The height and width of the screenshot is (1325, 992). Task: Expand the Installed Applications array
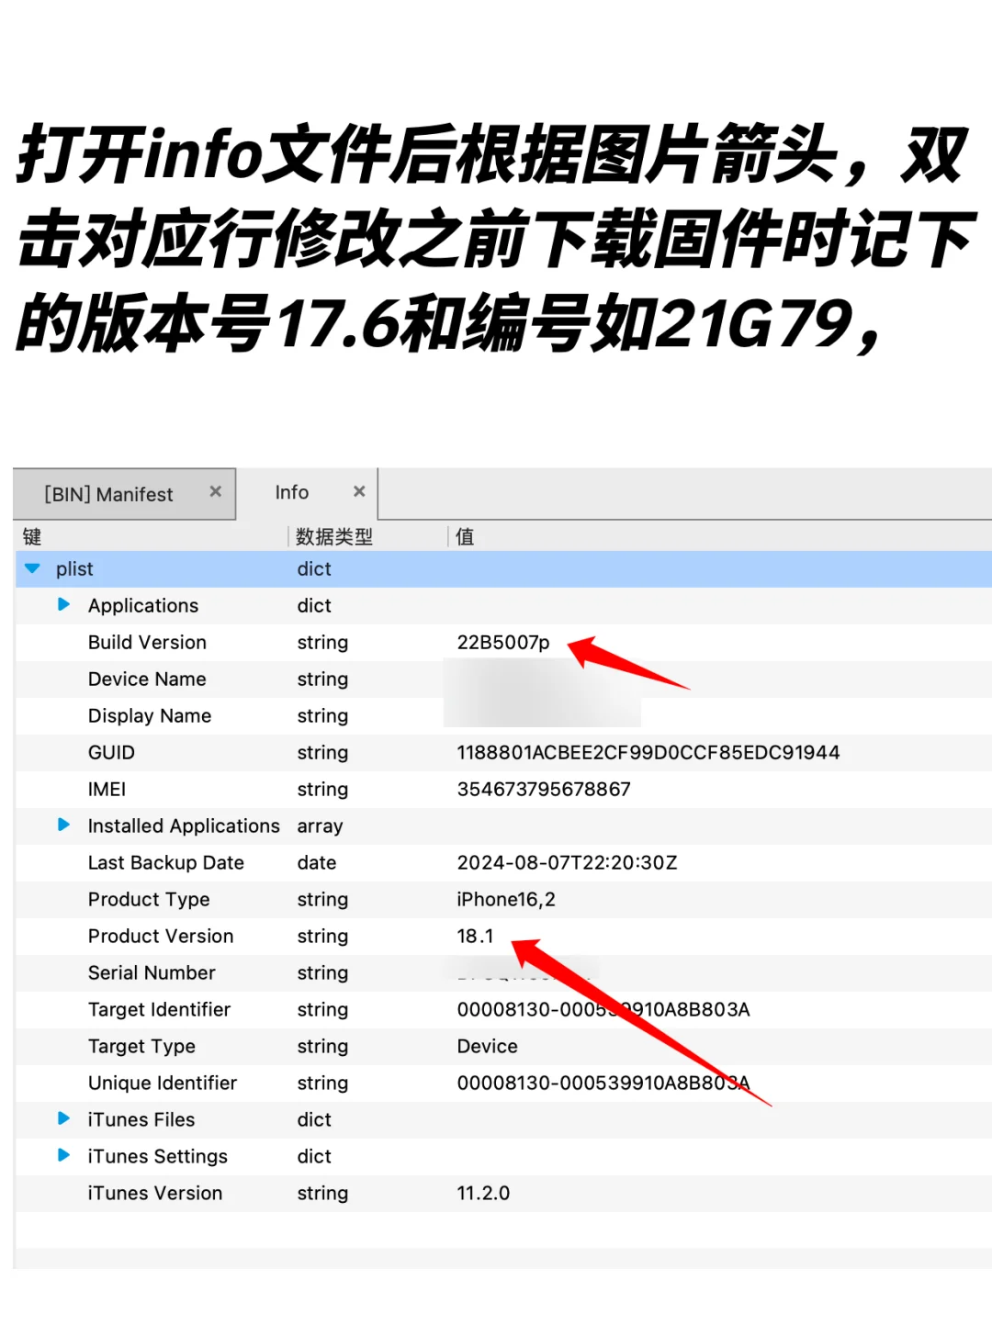tap(63, 825)
